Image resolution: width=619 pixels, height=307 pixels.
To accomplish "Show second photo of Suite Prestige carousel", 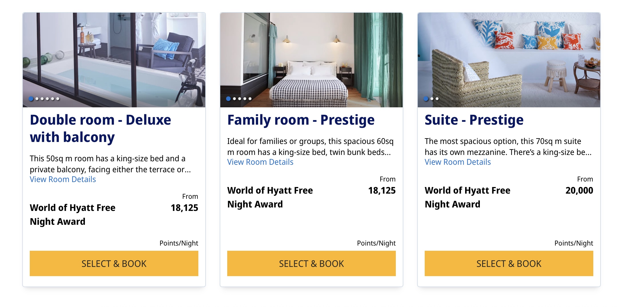I will click(x=432, y=99).
